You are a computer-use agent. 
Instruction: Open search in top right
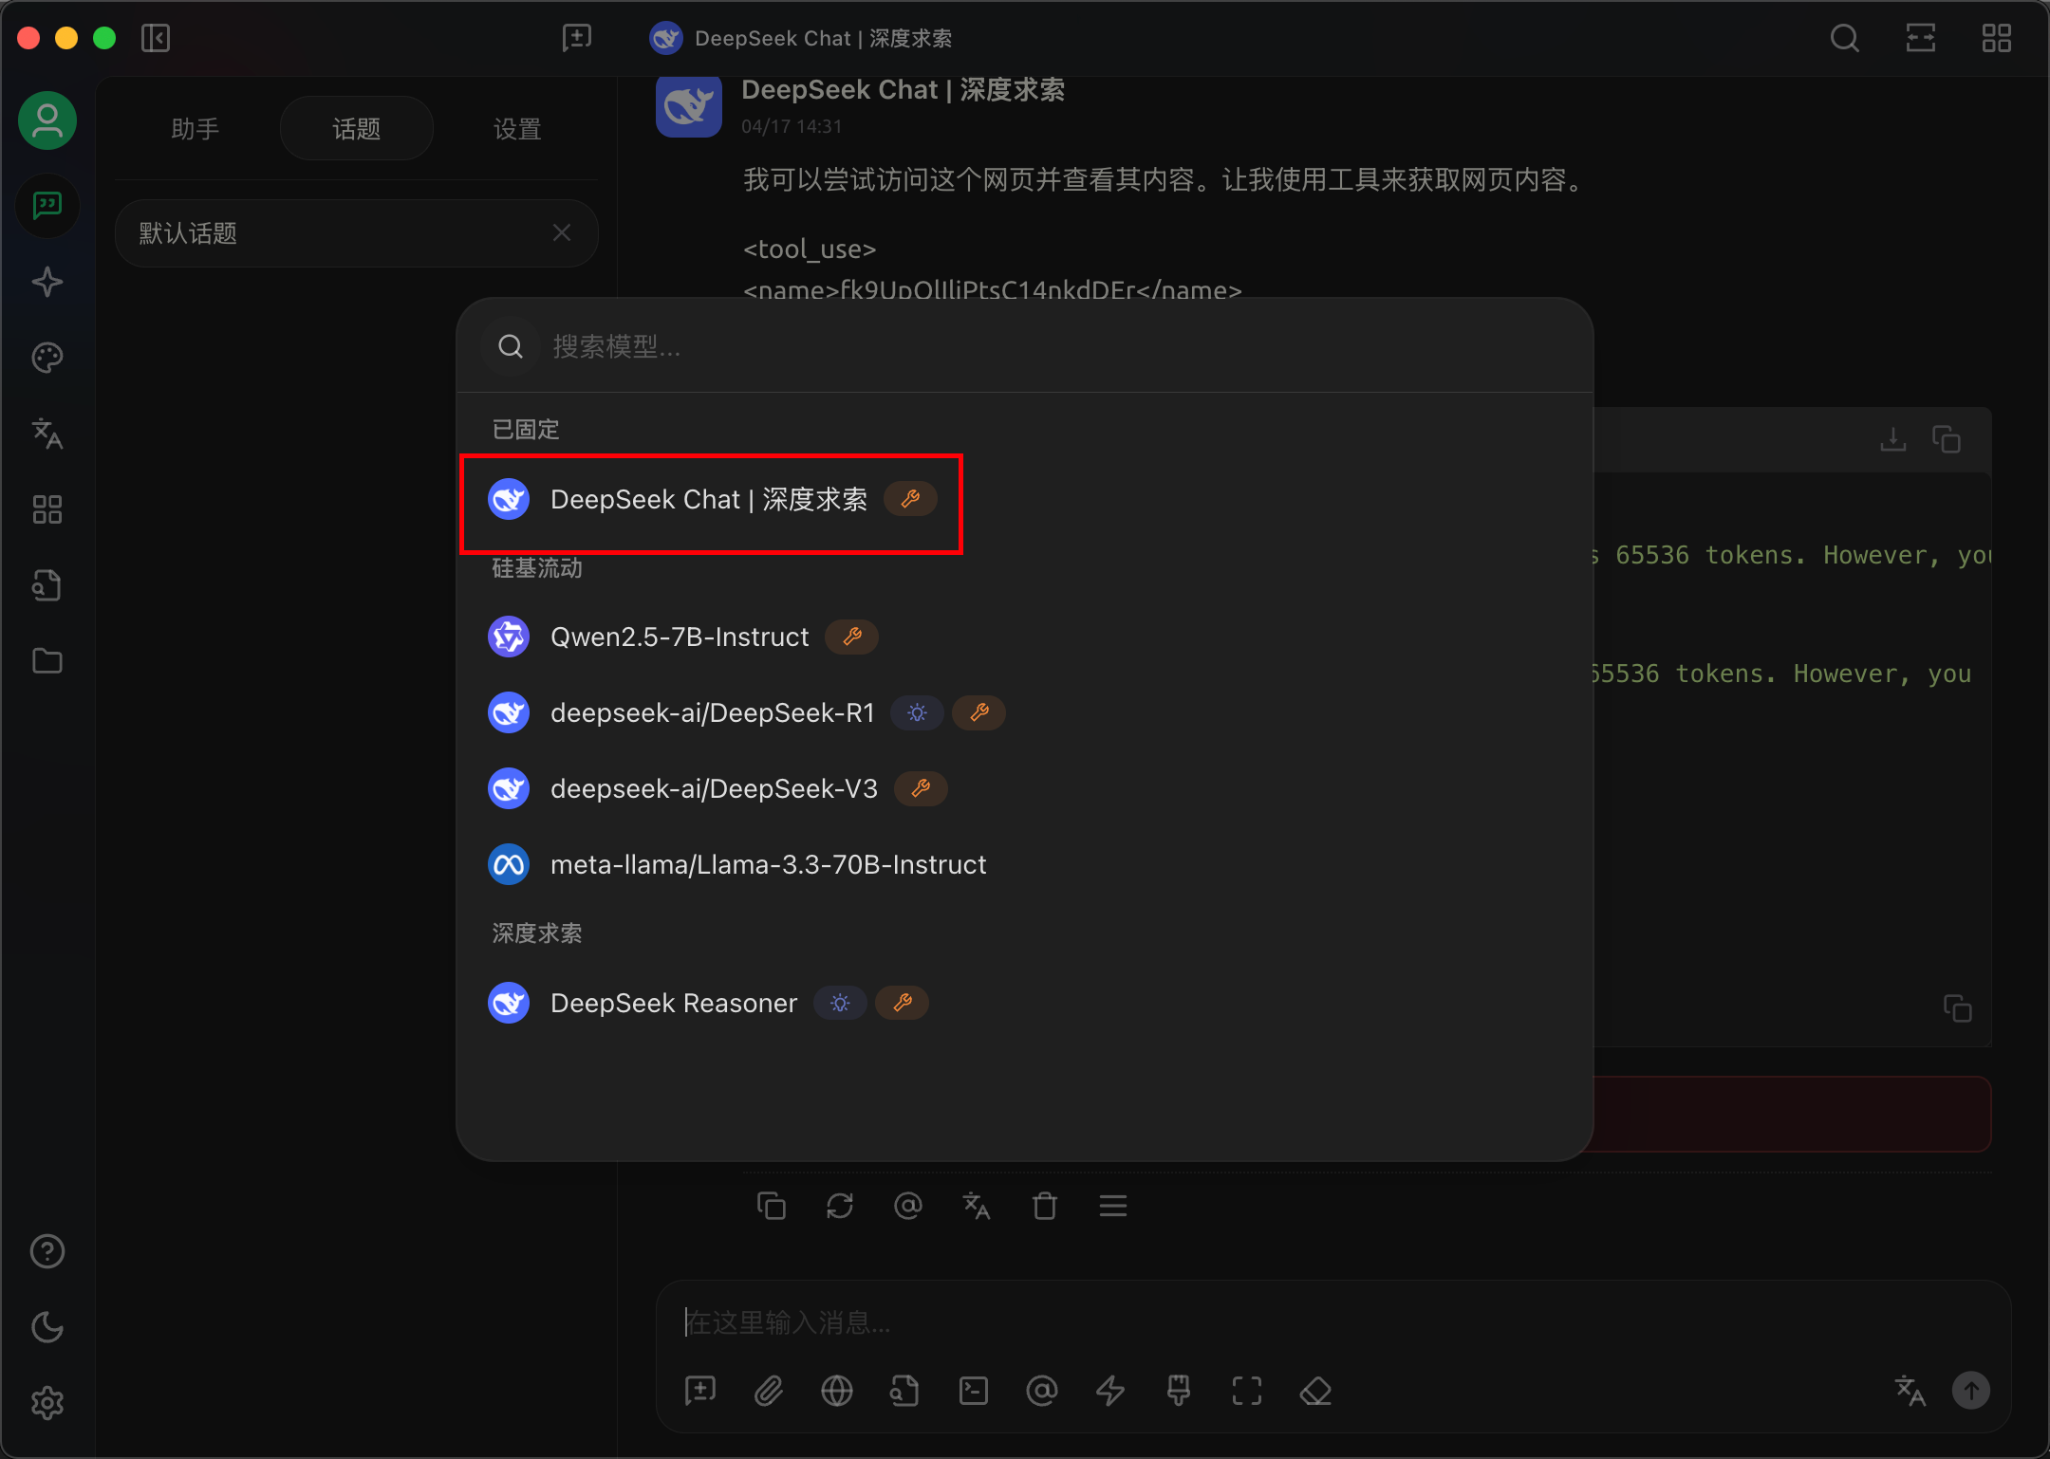coord(1845,38)
